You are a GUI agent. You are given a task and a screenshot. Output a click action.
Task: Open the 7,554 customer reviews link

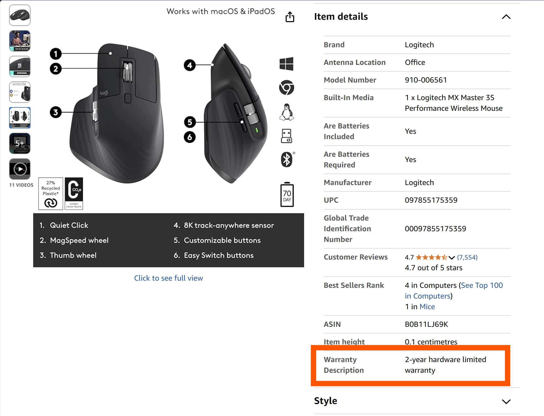[467, 257]
